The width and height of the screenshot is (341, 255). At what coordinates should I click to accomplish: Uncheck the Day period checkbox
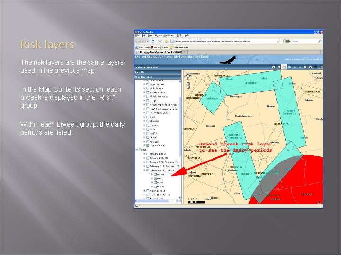coord(155,178)
